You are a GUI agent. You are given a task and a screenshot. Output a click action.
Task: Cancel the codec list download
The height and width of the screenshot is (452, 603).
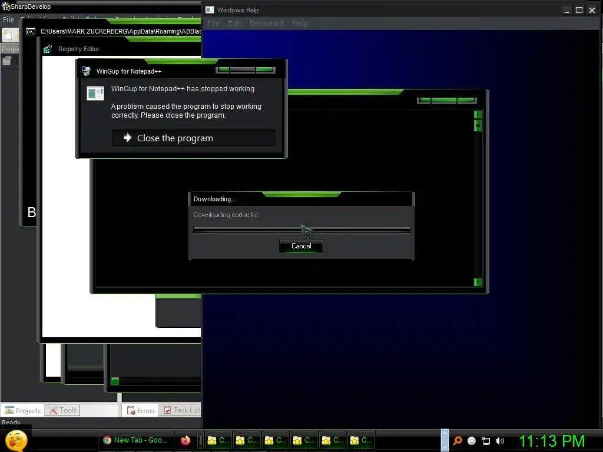(301, 246)
